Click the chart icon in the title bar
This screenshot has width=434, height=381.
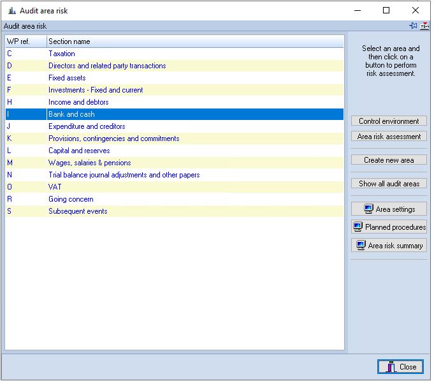(x=12, y=11)
